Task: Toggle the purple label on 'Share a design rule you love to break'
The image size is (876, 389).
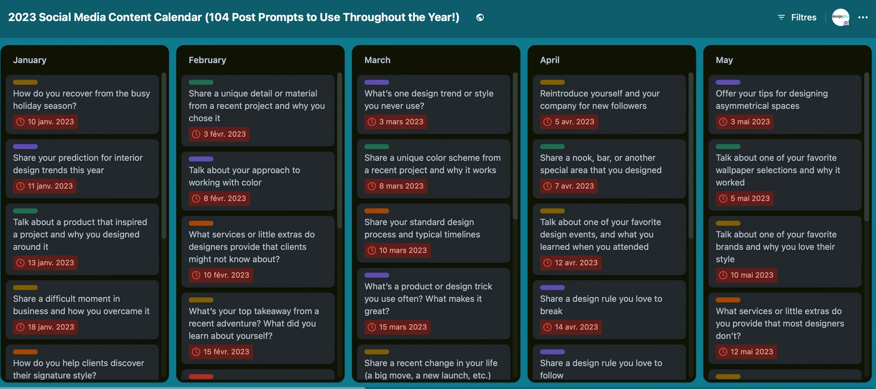Action: [552, 287]
